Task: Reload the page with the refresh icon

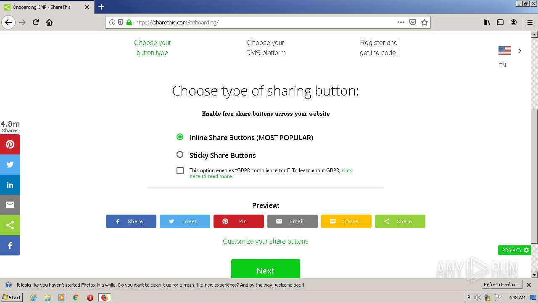Action: point(36,22)
